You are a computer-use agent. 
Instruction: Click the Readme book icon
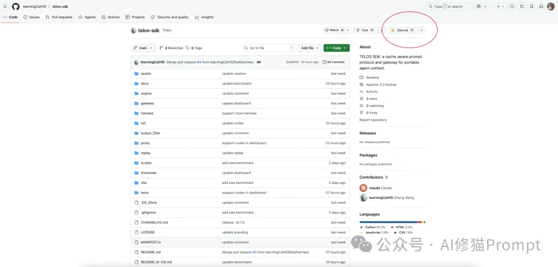[x=362, y=77]
